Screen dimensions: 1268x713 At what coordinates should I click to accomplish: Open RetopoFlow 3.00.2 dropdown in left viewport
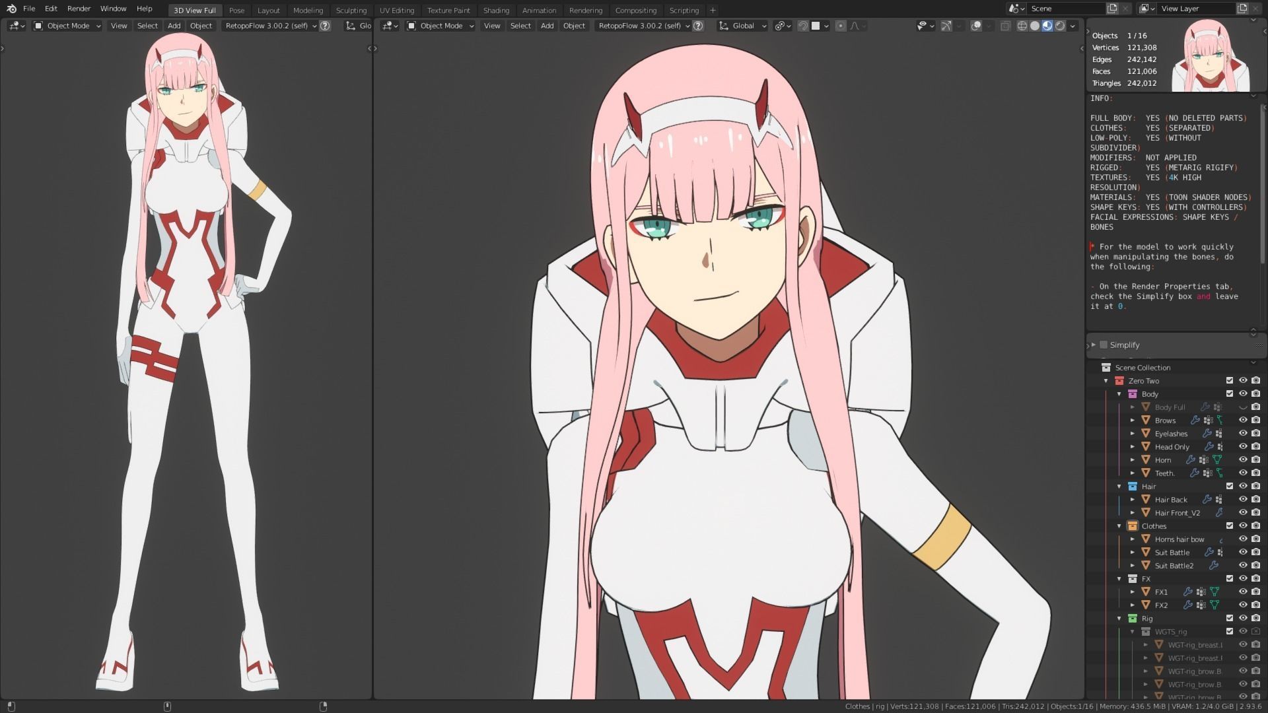coord(270,26)
